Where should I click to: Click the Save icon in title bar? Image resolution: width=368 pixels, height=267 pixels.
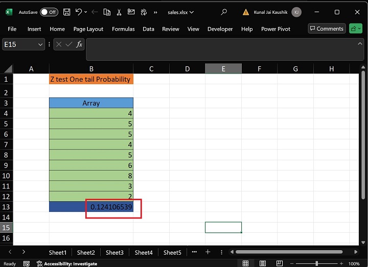point(66,12)
